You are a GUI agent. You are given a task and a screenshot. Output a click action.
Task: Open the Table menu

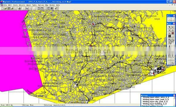(34, 5)
